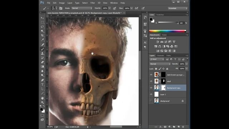Select the History Brush tool

42,58
